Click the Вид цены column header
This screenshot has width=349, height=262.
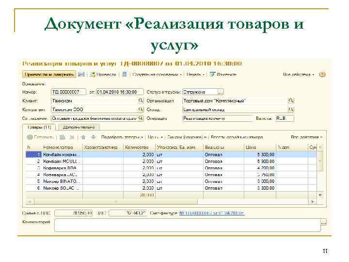223,147
